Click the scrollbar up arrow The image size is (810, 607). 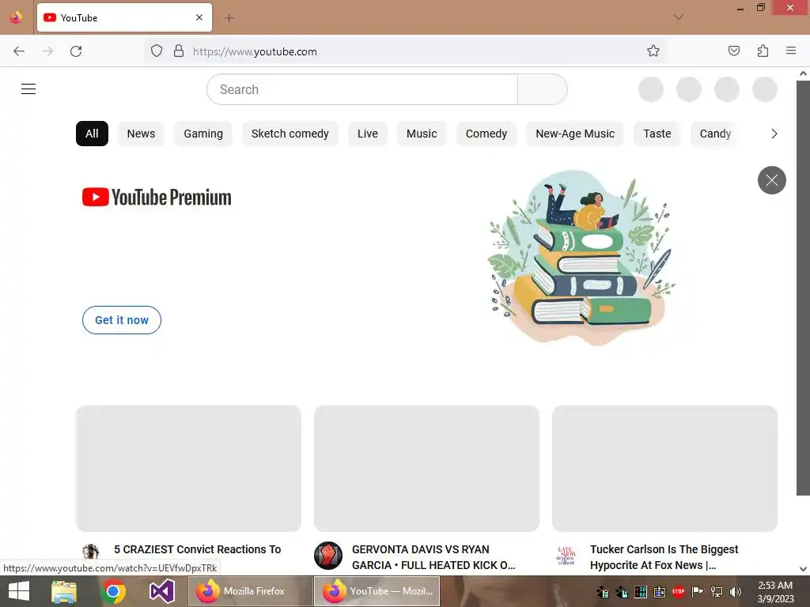click(x=803, y=74)
